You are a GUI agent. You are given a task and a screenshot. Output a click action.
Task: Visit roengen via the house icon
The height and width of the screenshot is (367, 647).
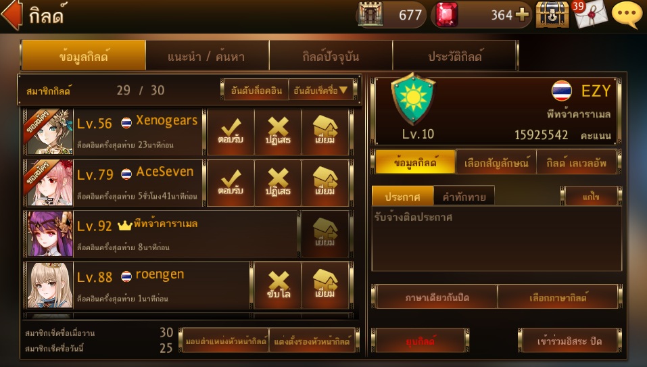pyautogui.click(x=325, y=285)
